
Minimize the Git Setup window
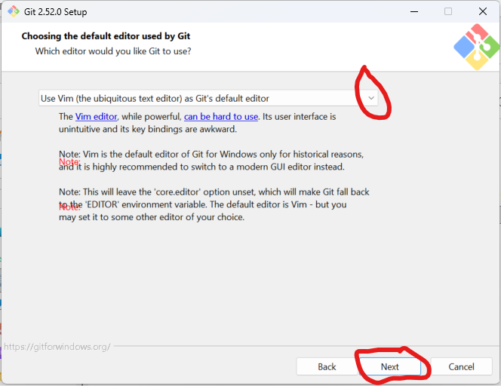pyautogui.click(x=414, y=11)
